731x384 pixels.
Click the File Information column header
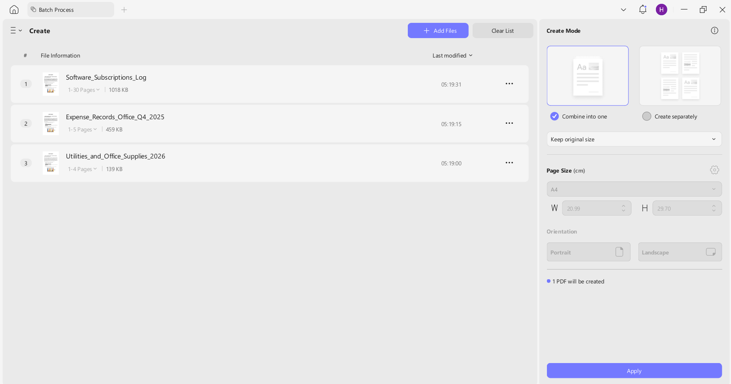click(x=60, y=56)
